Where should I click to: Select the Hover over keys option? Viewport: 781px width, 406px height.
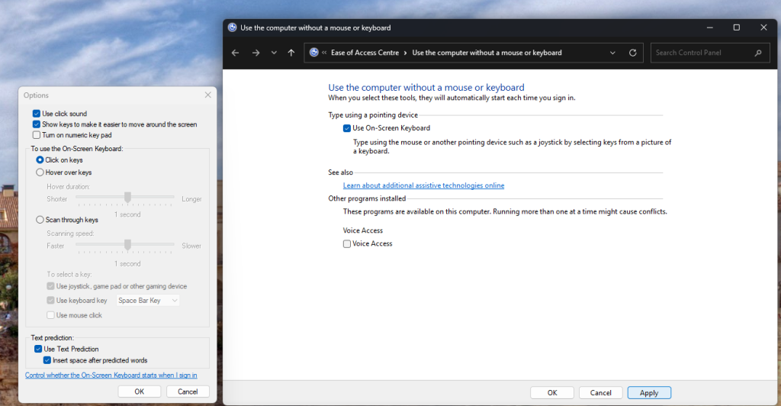(x=40, y=172)
